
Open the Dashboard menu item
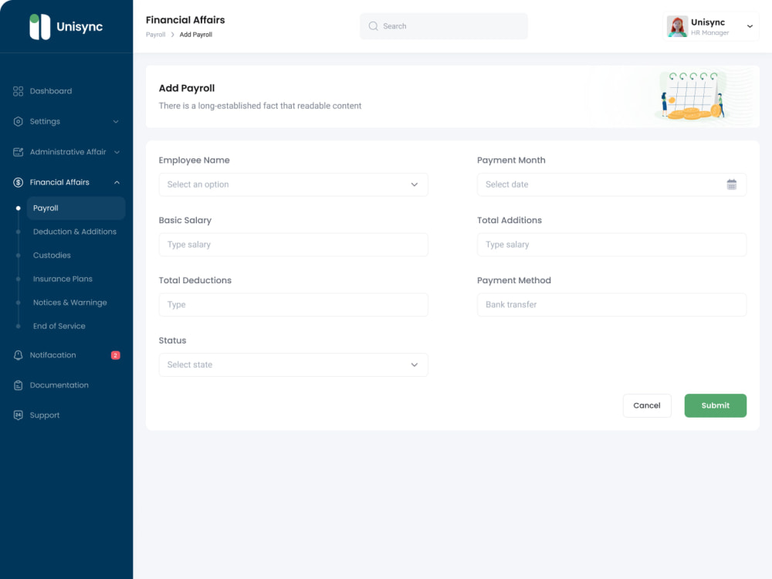[x=51, y=91]
